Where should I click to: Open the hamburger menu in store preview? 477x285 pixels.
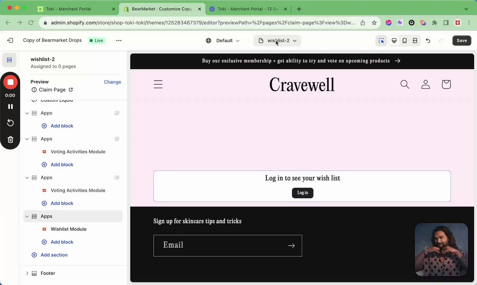[x=158, y=84]
